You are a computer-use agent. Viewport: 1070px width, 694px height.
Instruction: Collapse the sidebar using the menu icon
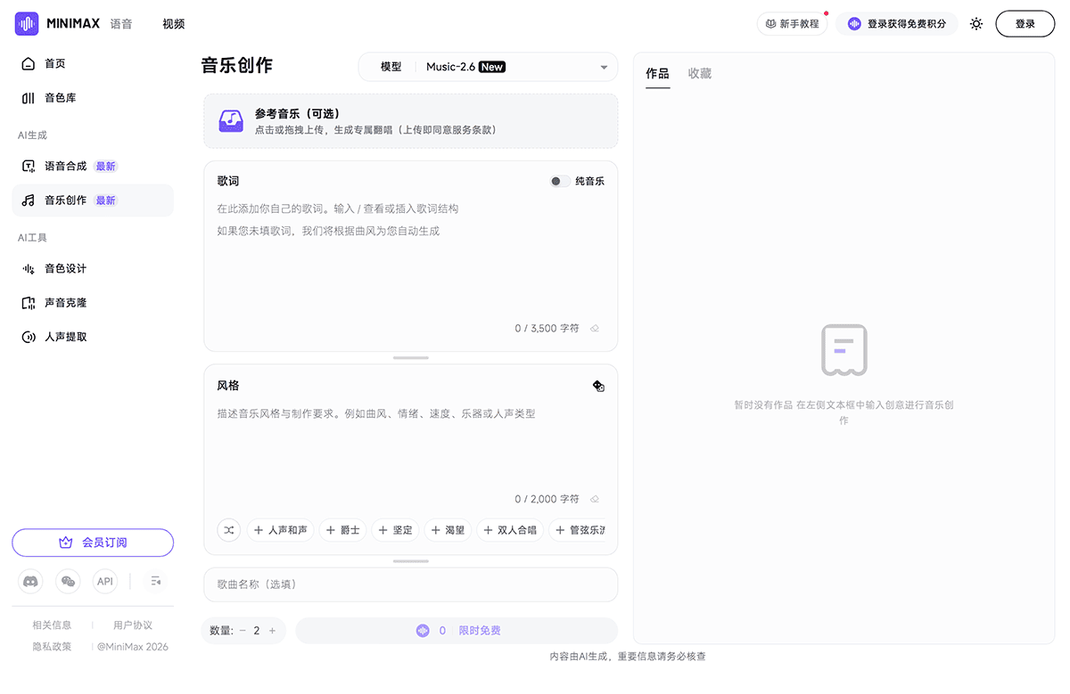click(156, 582)
